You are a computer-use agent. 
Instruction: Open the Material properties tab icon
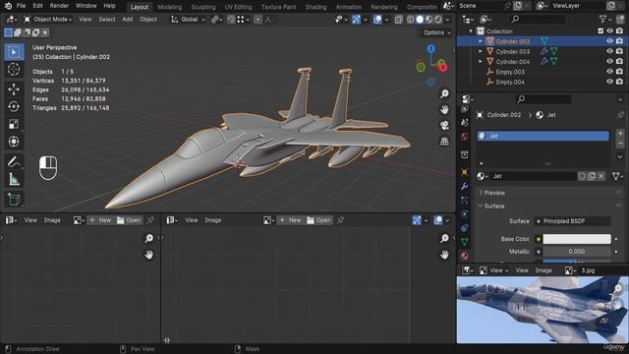click(x=465, y=256)
